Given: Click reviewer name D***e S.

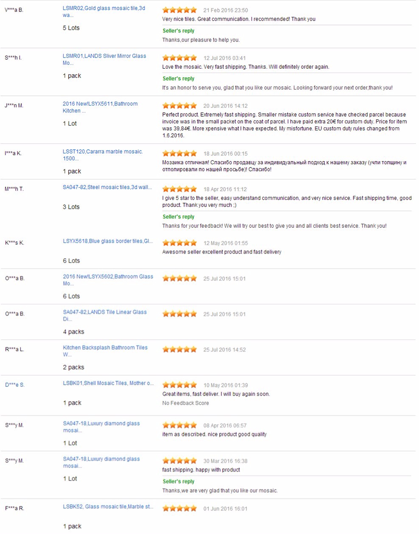Looking at the screenshot, I should 15,385.
